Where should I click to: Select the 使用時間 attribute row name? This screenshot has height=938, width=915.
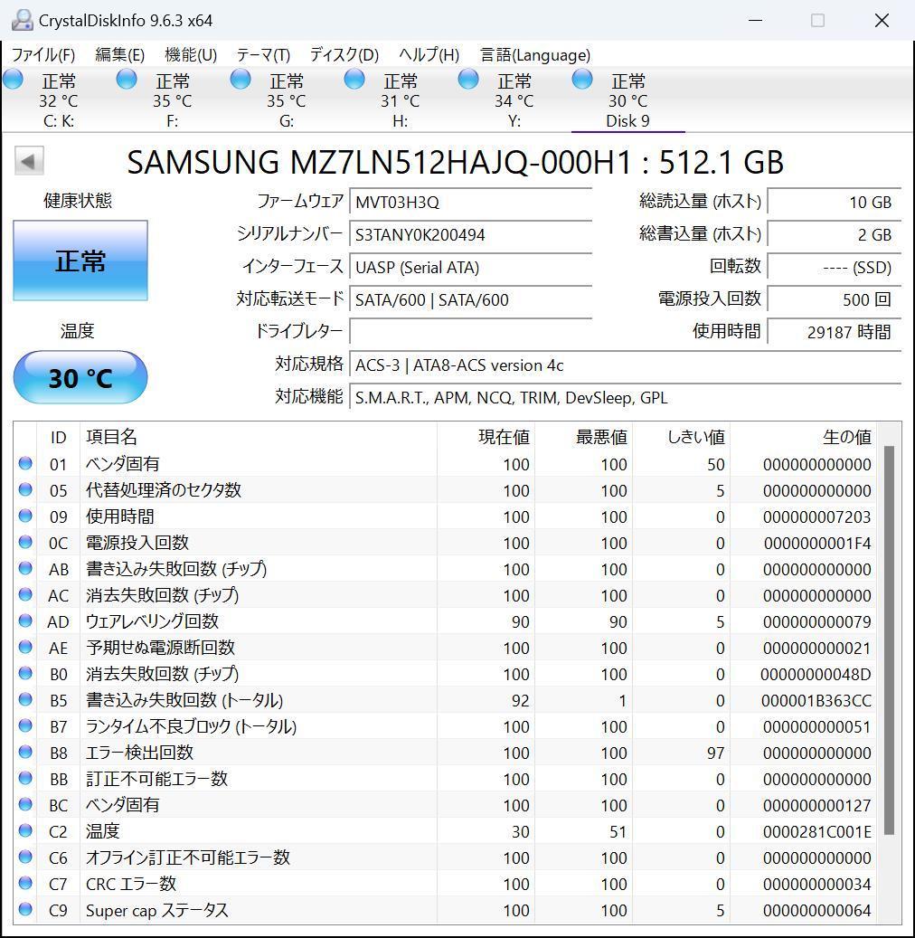point(119,516)
